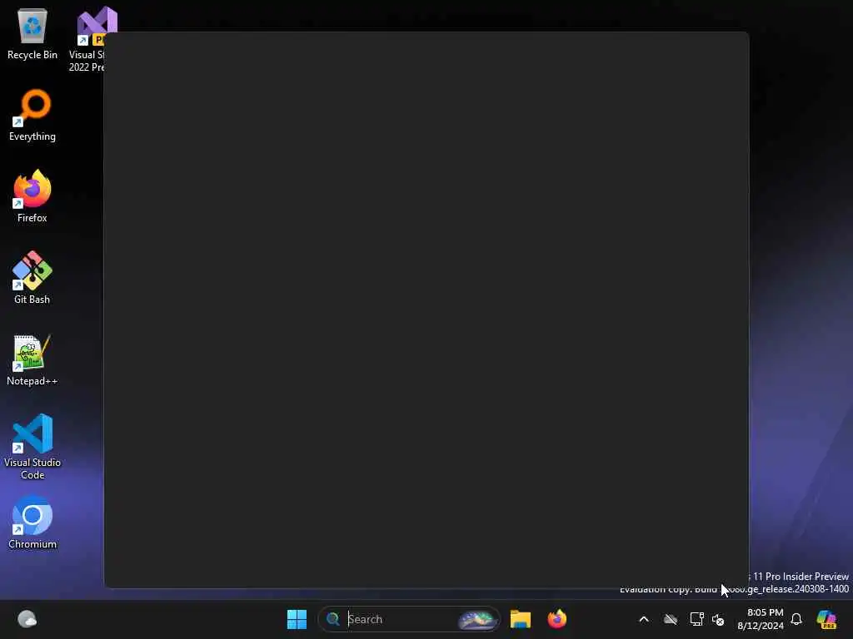
Task: Click the search highlights image in search box
Action: coord(477,619)
